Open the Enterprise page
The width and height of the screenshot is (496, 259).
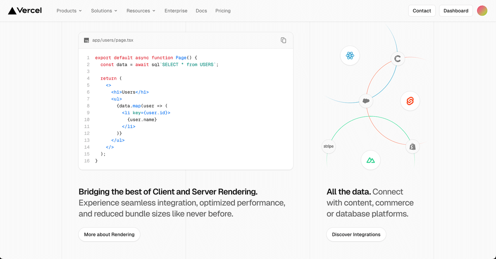[176, 11]
